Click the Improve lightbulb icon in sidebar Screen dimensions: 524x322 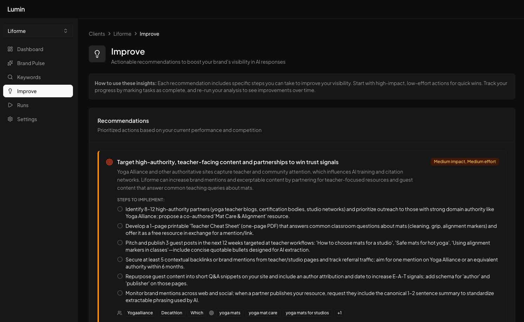point(10,91)
